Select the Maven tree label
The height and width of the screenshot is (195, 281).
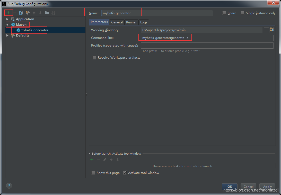click(x=21, y=25)
